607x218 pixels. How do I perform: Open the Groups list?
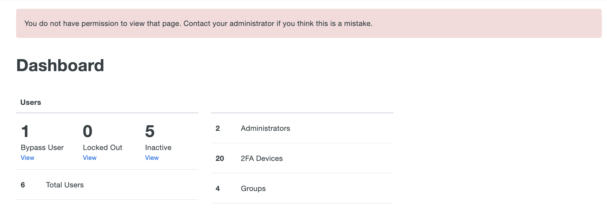(x=253, y=188)
